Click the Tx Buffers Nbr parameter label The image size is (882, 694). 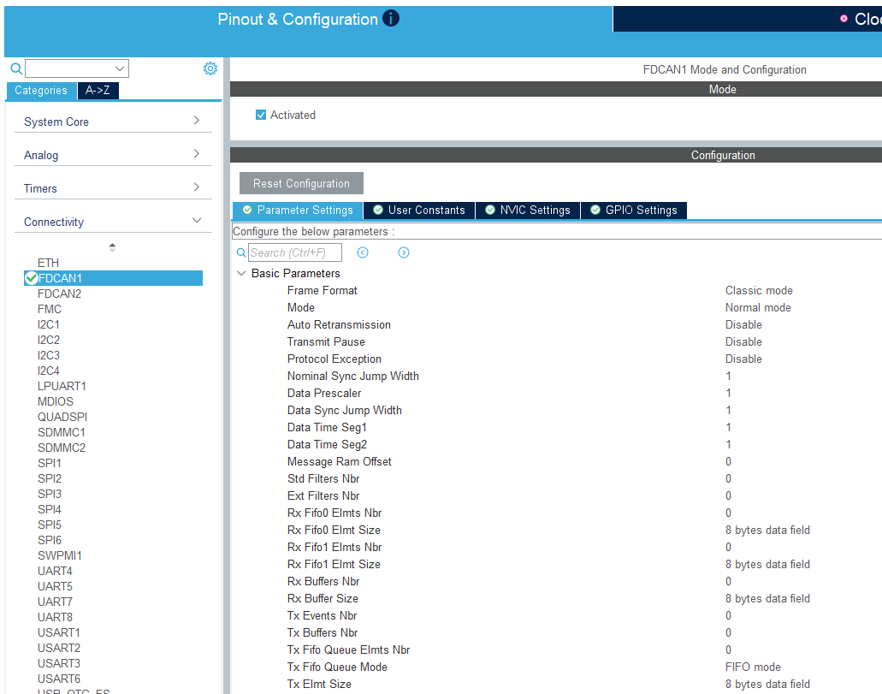pos(323,632)
